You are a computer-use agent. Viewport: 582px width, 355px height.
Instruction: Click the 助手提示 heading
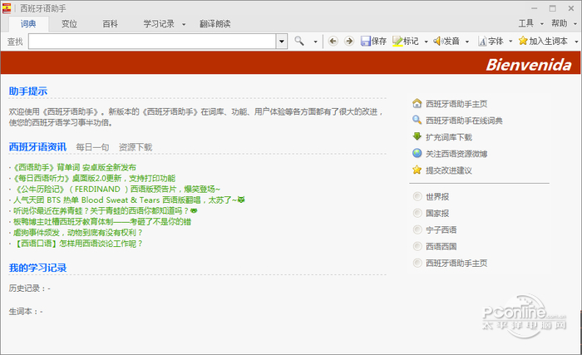[x=28, y=91]
